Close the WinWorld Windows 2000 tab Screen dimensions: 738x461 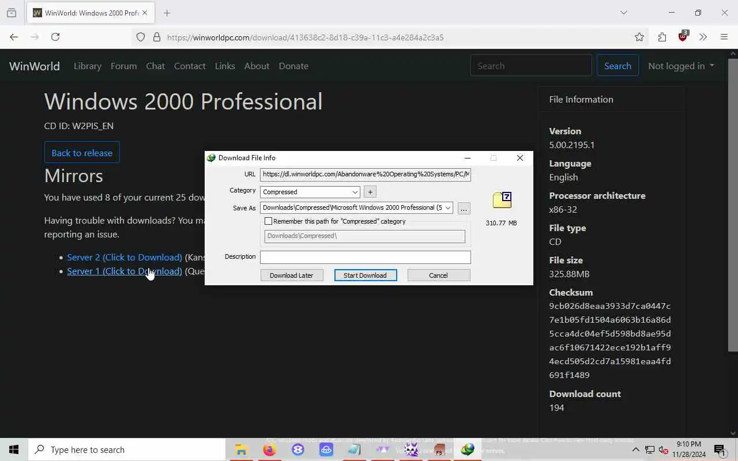click(x=145, y=13)
